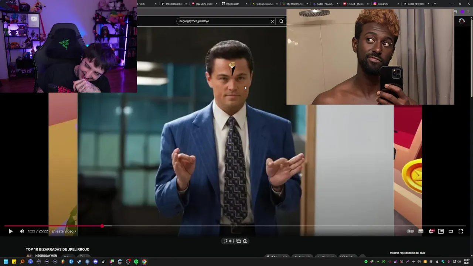Screen dimensions: 473x266
Task: Click the purple Chrome profile icon
Action: [x=462, y=12]
